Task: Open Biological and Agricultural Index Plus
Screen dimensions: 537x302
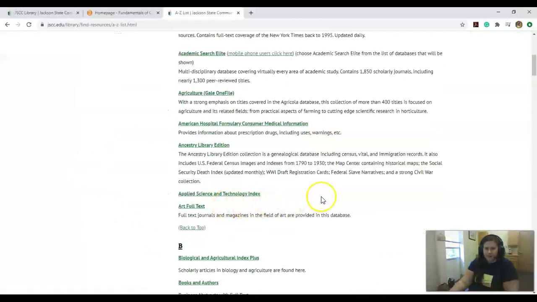Action: point(219,258)
